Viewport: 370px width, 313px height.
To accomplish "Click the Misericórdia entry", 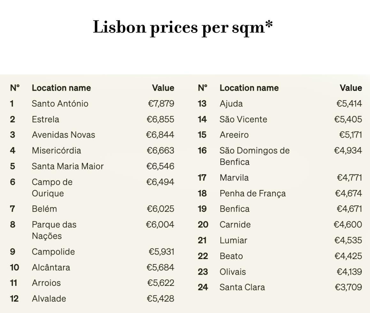I will coord(56,150).
